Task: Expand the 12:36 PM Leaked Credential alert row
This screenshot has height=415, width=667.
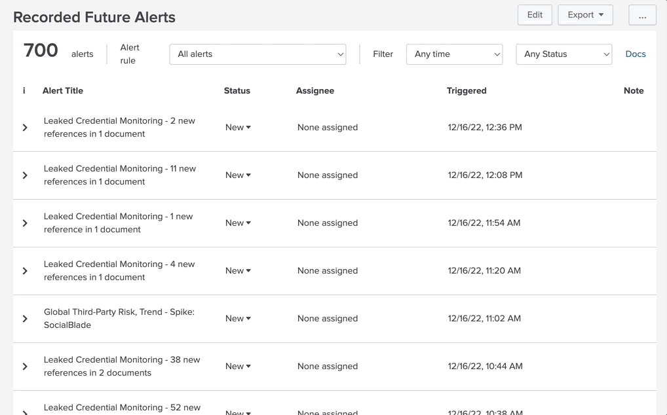Action: tap(25, 128)
